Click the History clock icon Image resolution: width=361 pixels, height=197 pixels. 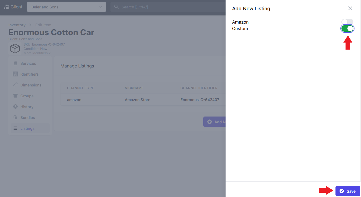click(15, 106)
